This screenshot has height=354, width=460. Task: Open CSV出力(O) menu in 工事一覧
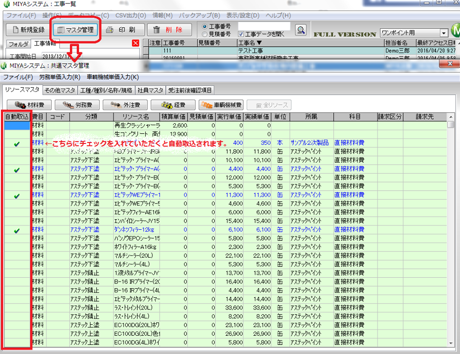130,15
